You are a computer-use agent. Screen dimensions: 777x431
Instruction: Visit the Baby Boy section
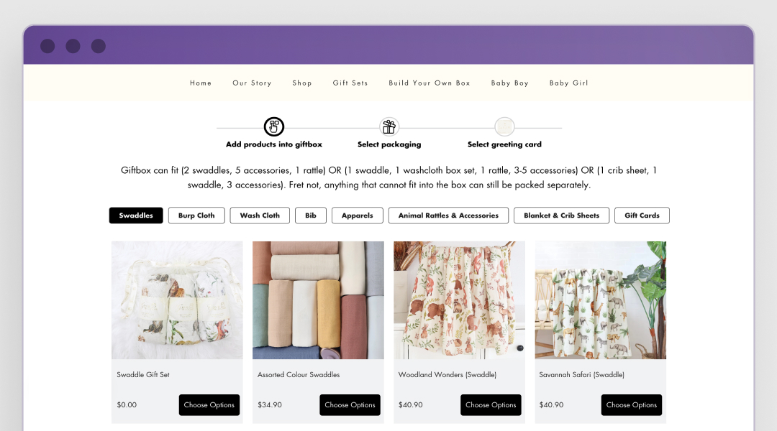pos(510,83)
